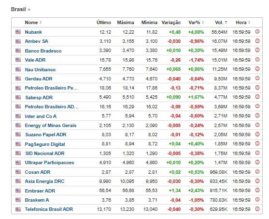The width and height of the screenshot is (269, 219).
Task: Open the Embraer ADR stock link
Action: [x=40, y=191]
